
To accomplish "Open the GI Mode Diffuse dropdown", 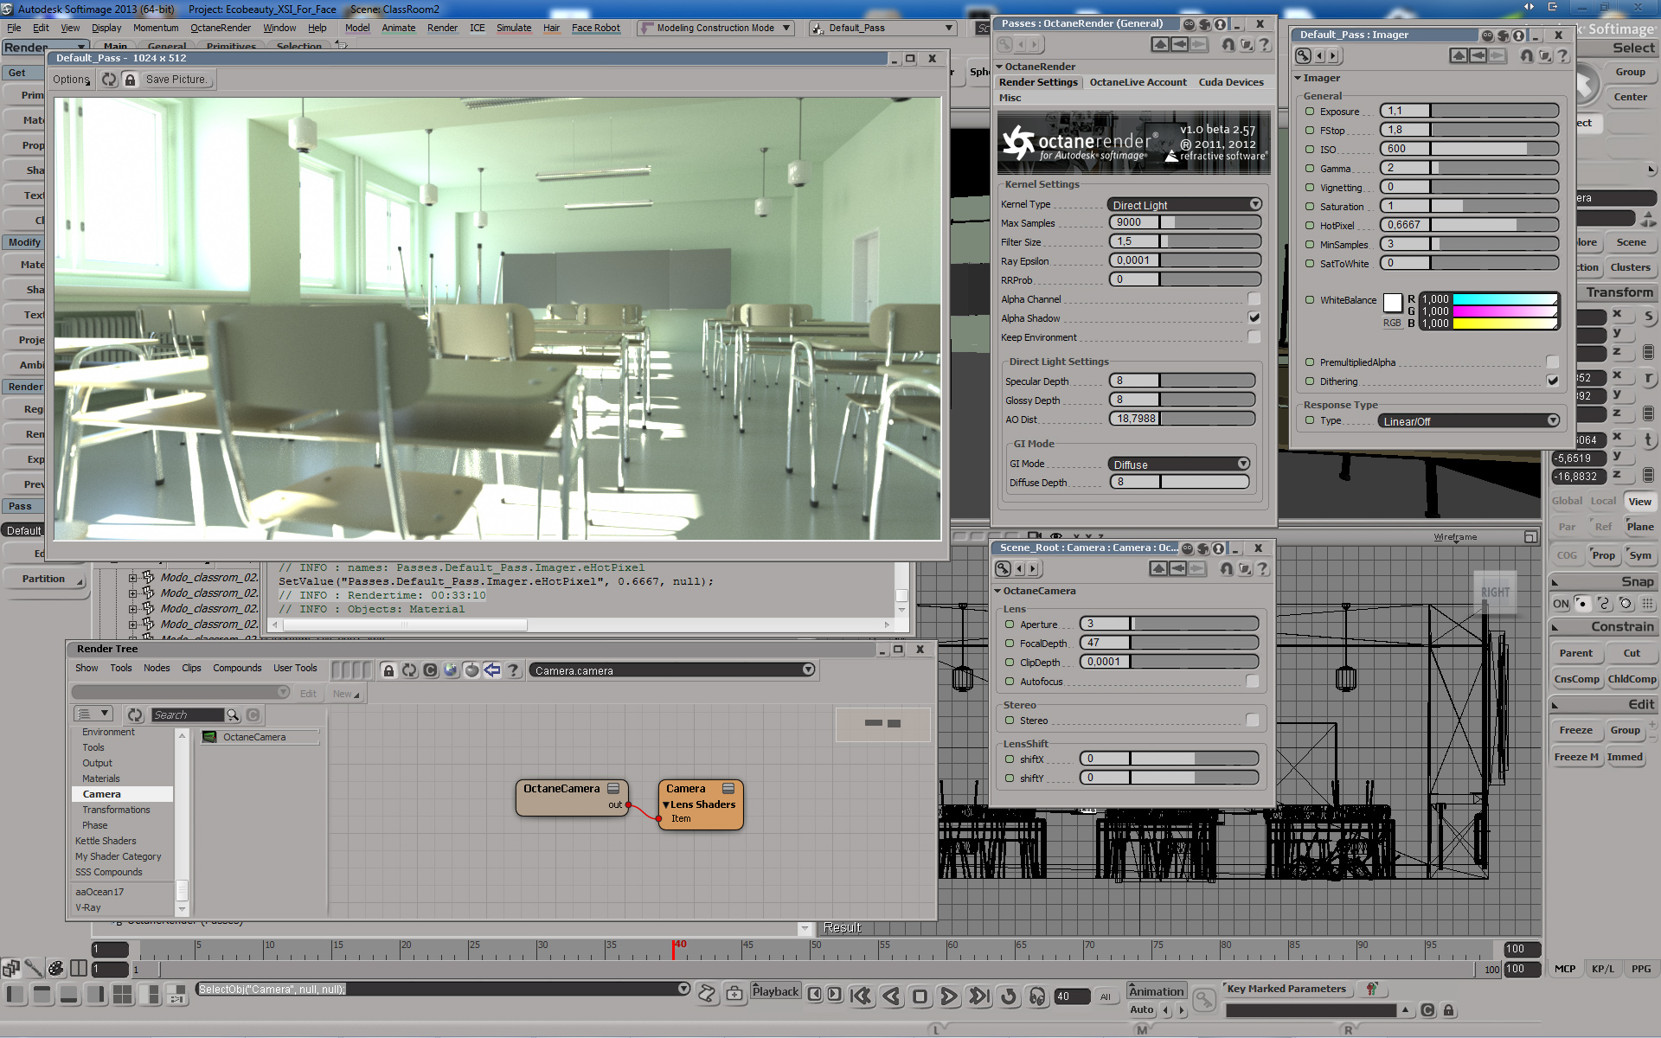I will pyautogui.click(x=1179, y=465).
